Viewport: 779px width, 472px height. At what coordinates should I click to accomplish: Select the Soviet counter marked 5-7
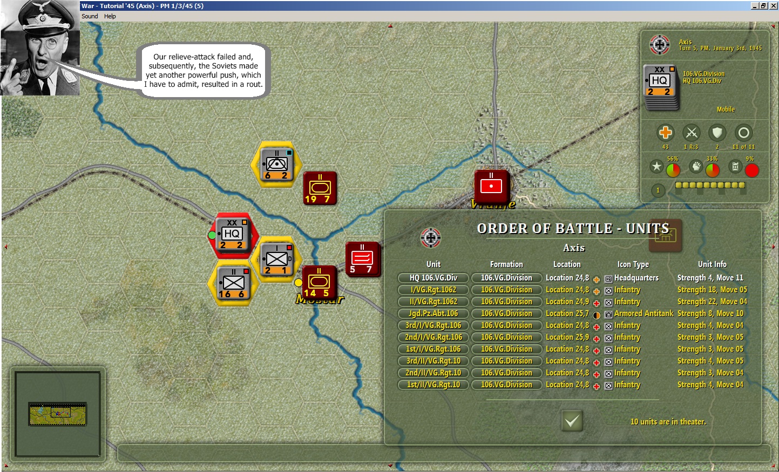(x=362, y=259)
